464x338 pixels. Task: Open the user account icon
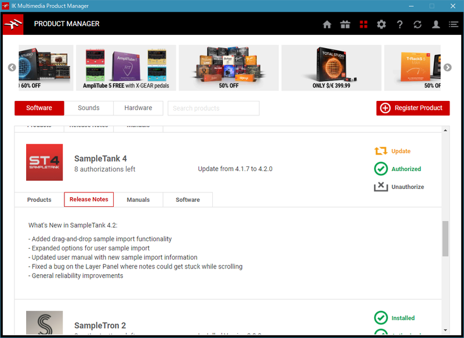point(436,24)
